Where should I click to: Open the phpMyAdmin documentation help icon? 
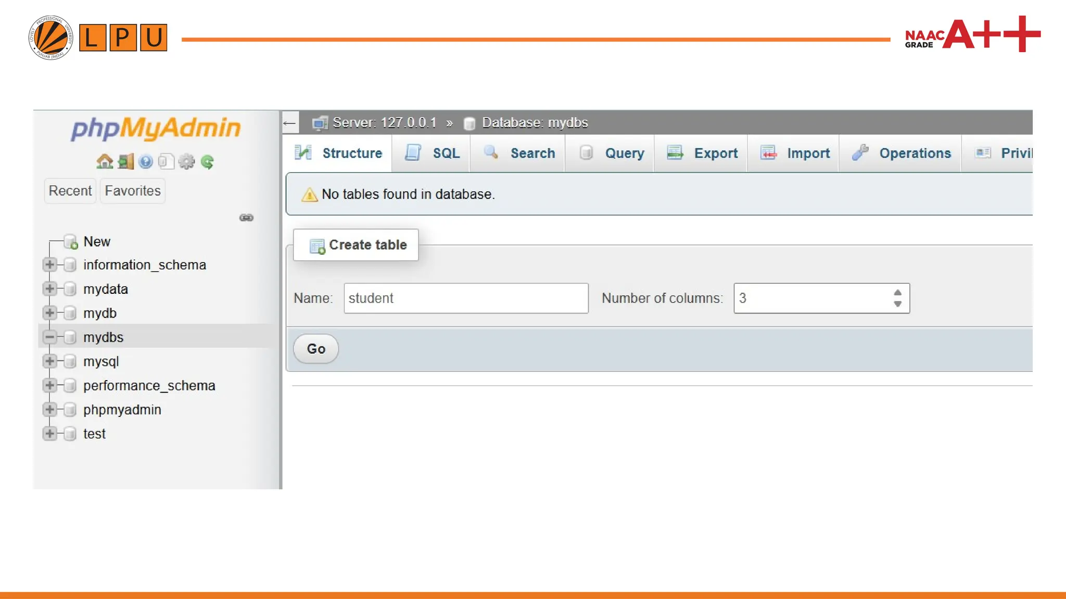point(146,162)
